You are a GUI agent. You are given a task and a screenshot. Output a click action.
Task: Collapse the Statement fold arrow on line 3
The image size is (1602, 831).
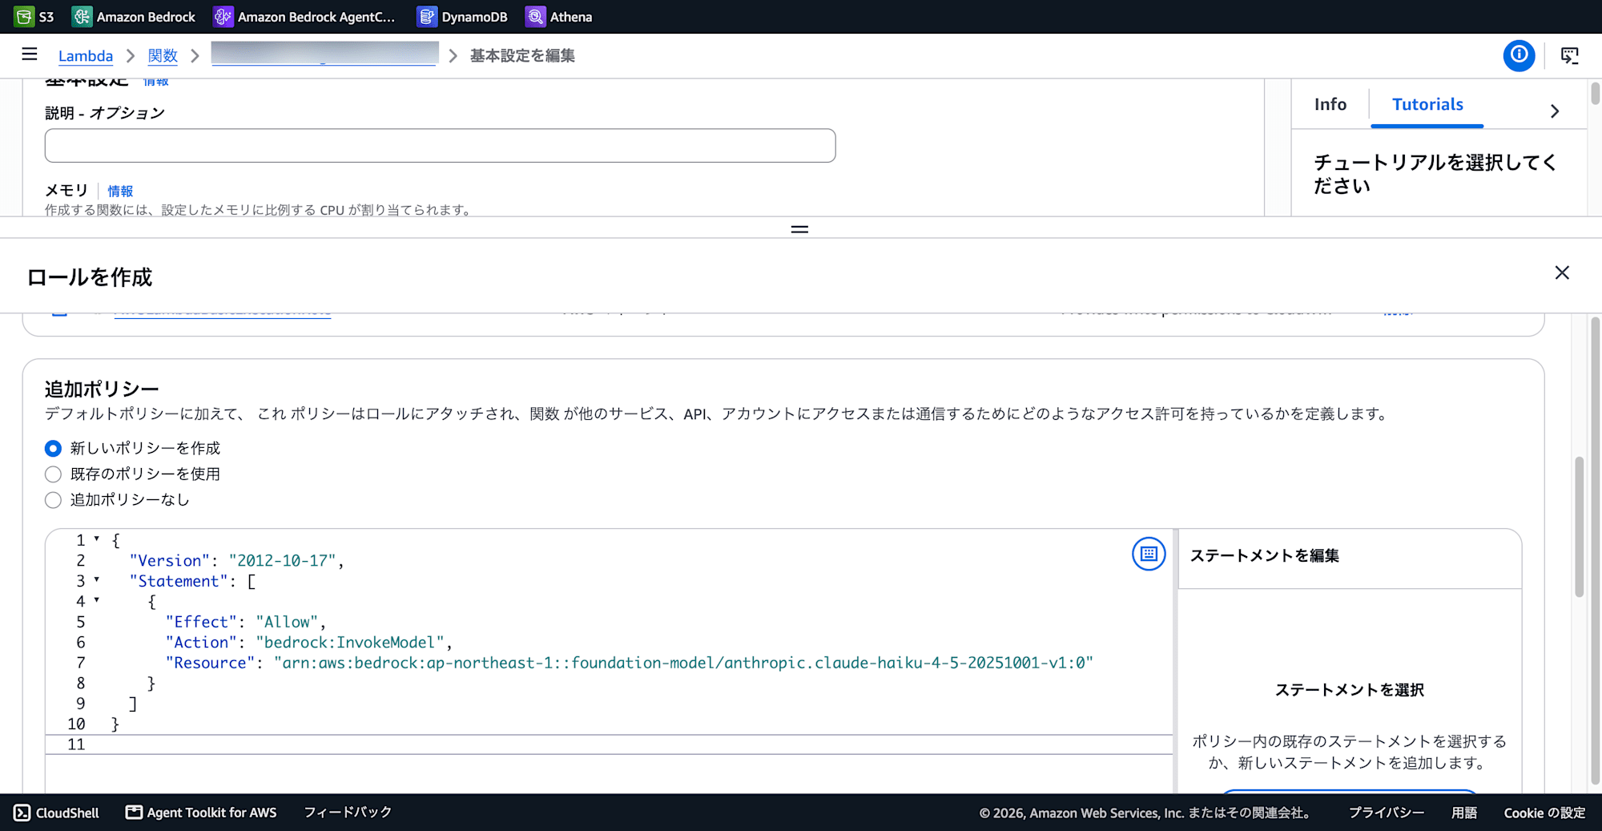click(97, 579)
